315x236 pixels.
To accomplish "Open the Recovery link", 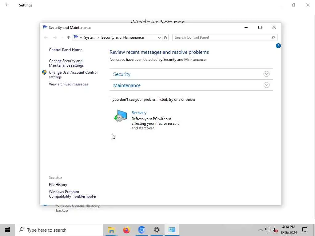I will tap(139, 113).
